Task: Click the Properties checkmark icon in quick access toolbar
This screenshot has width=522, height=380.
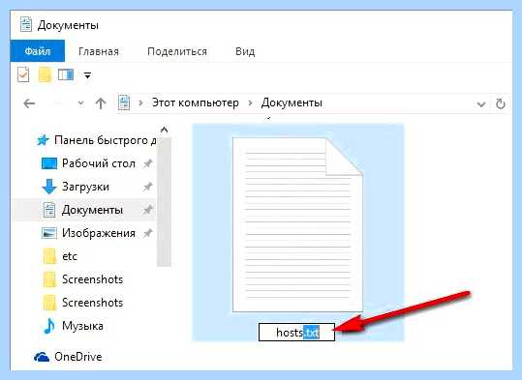Action: point(23,74)
